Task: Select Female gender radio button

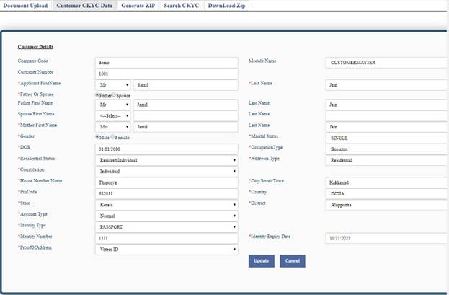Action: [112, 136]
